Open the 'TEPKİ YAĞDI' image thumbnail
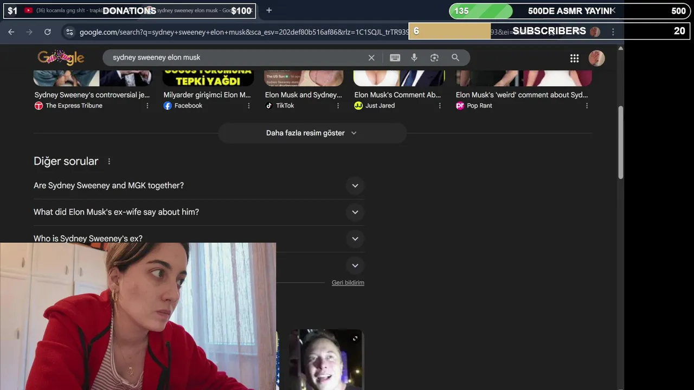The height and width of the screenshot is (390, 694). [208, 78]
